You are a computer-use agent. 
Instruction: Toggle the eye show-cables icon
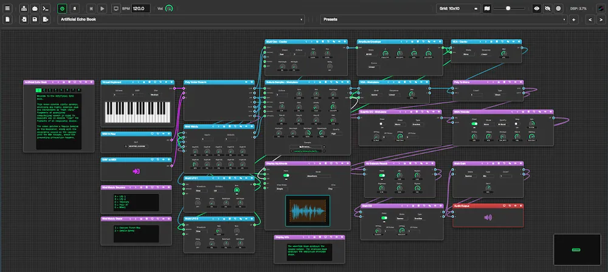pos(537,8)
